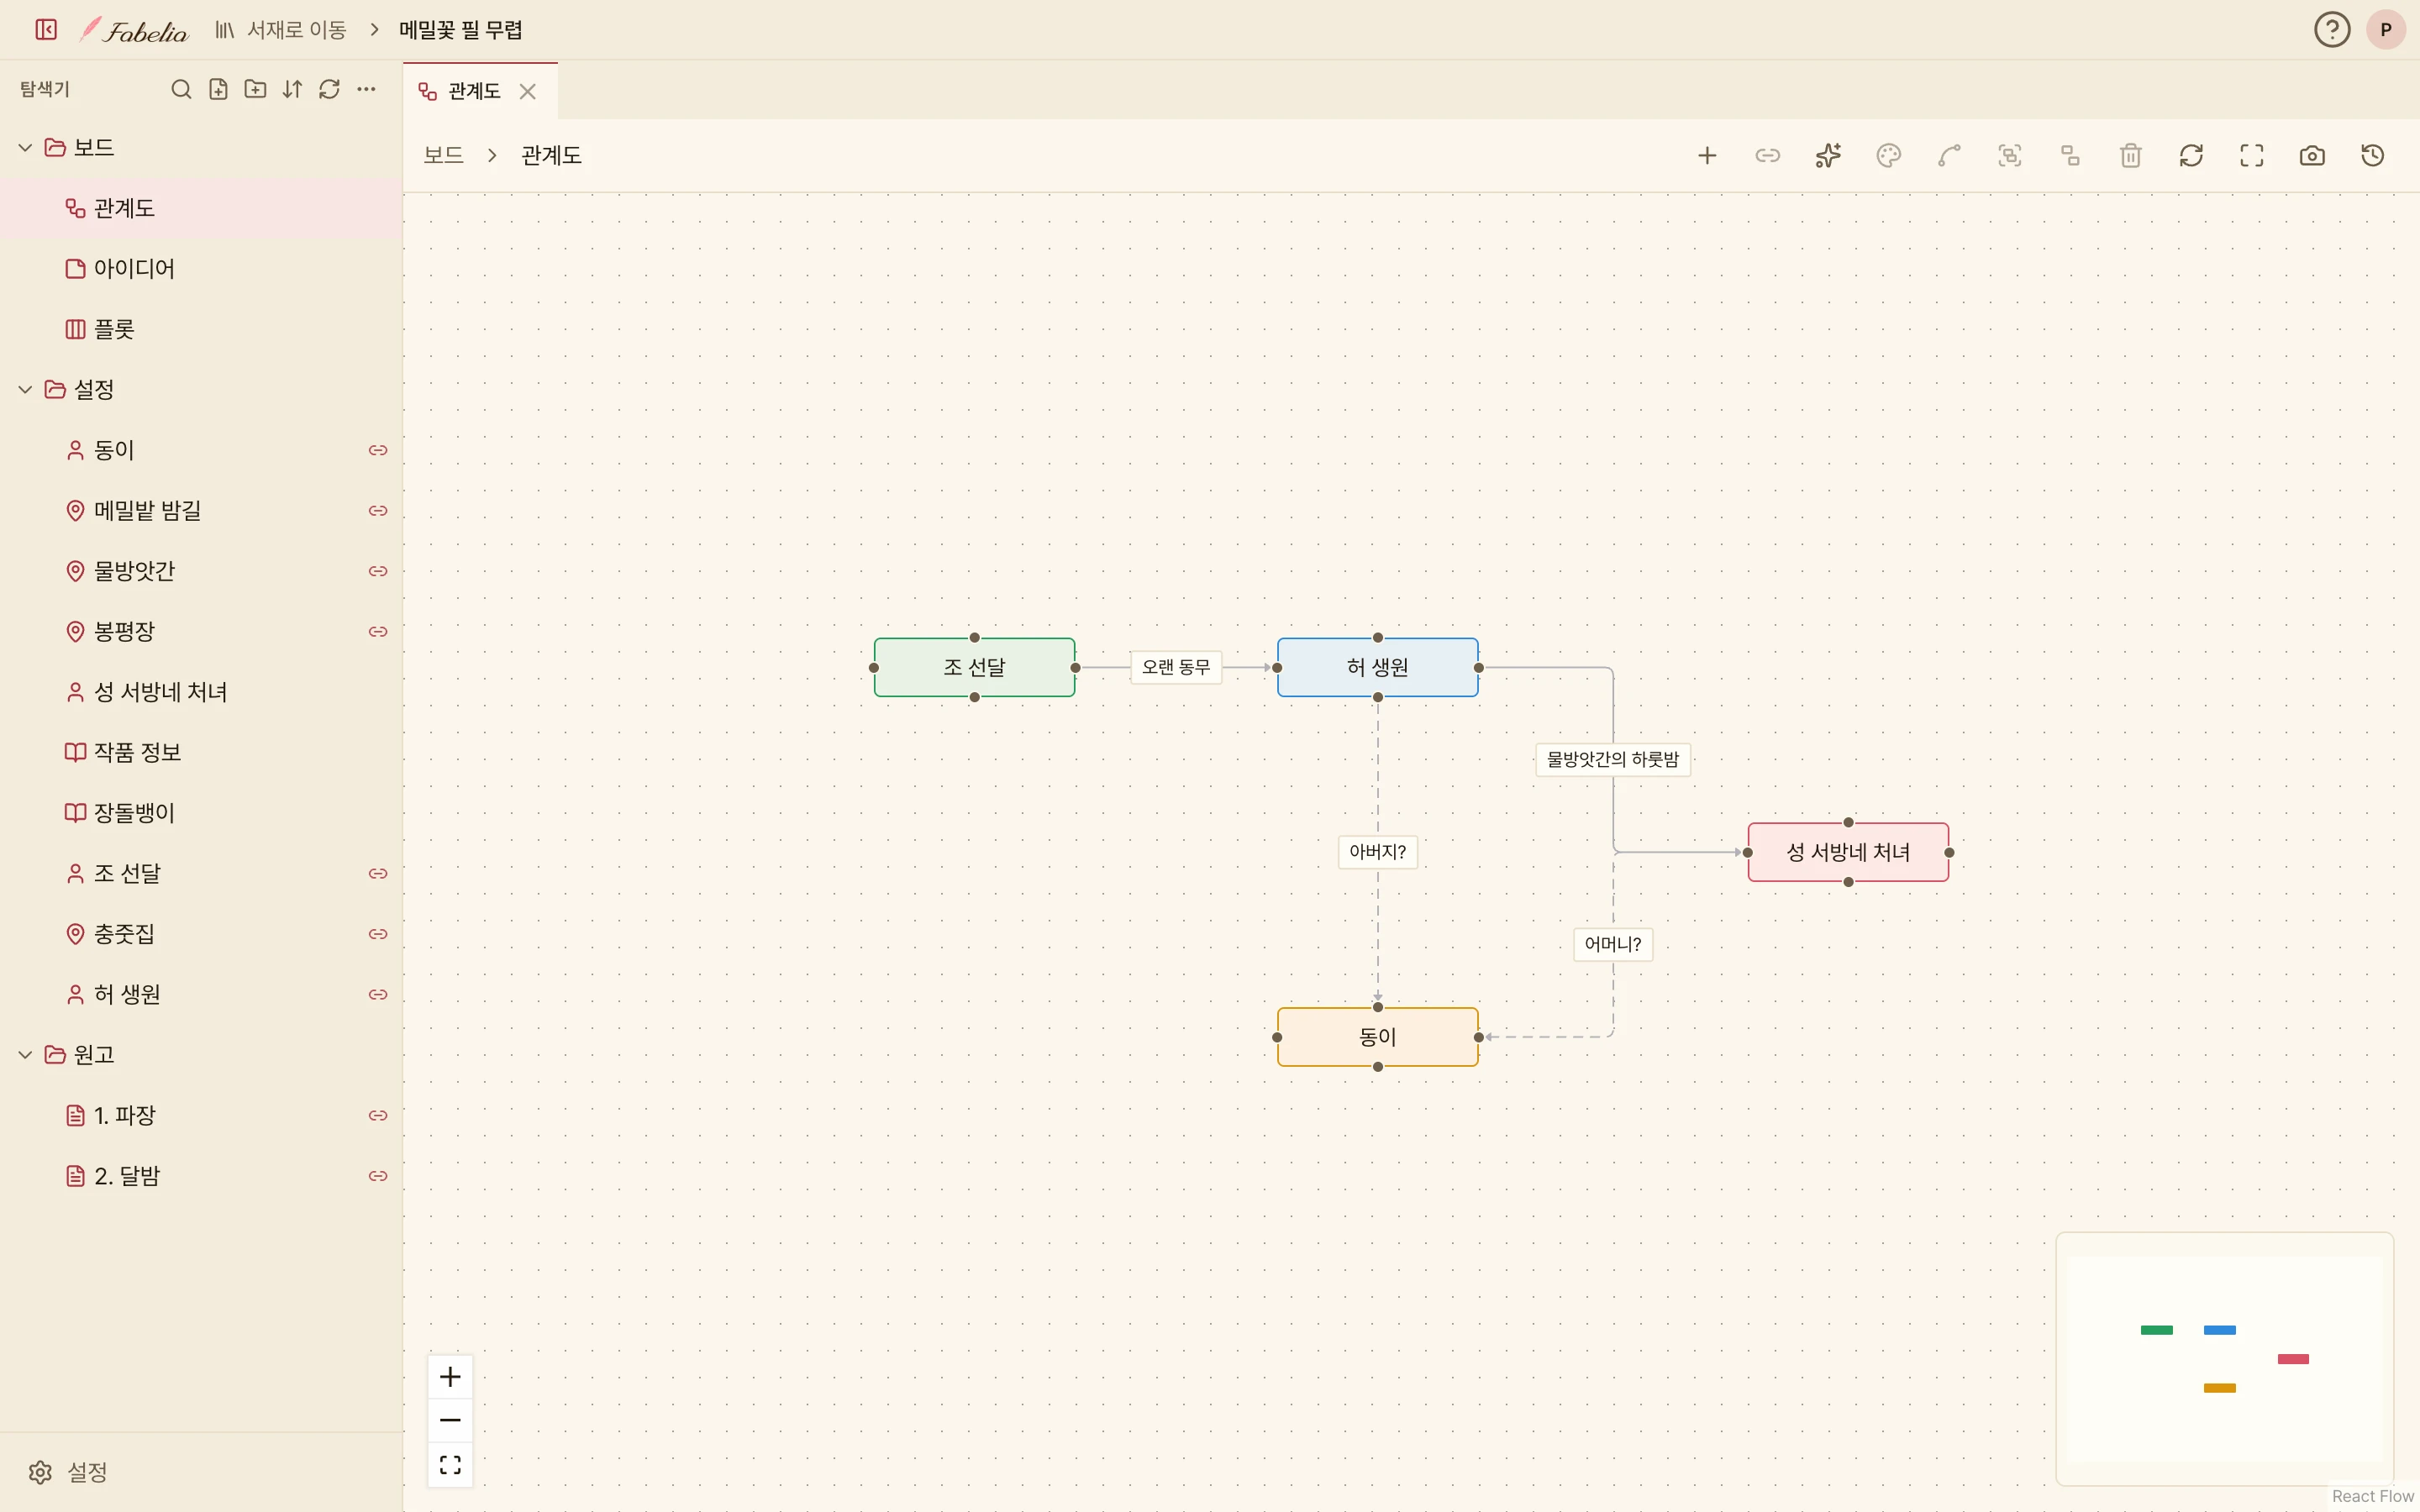The height and width of the screenshot is (1512, 2420).
Task: Open the explorer sort order options
Action: click(x=292, y=89)
